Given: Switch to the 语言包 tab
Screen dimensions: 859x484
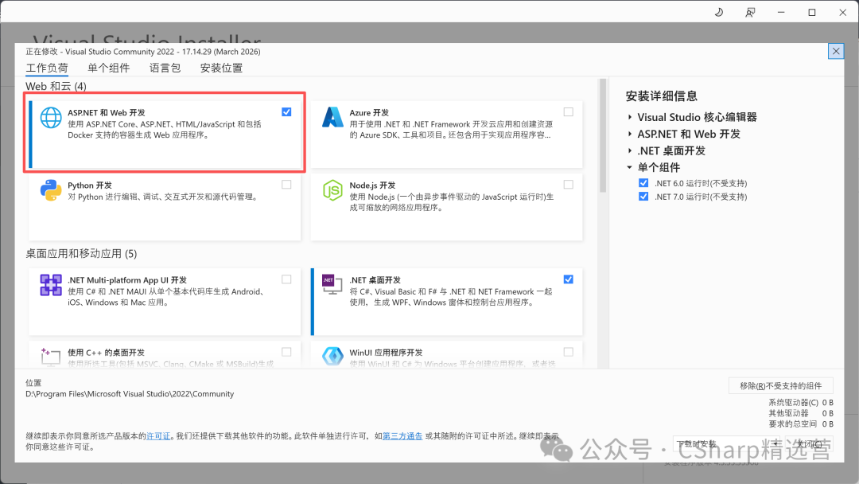Looking at the screenshot, I should [x=165, y=68].
